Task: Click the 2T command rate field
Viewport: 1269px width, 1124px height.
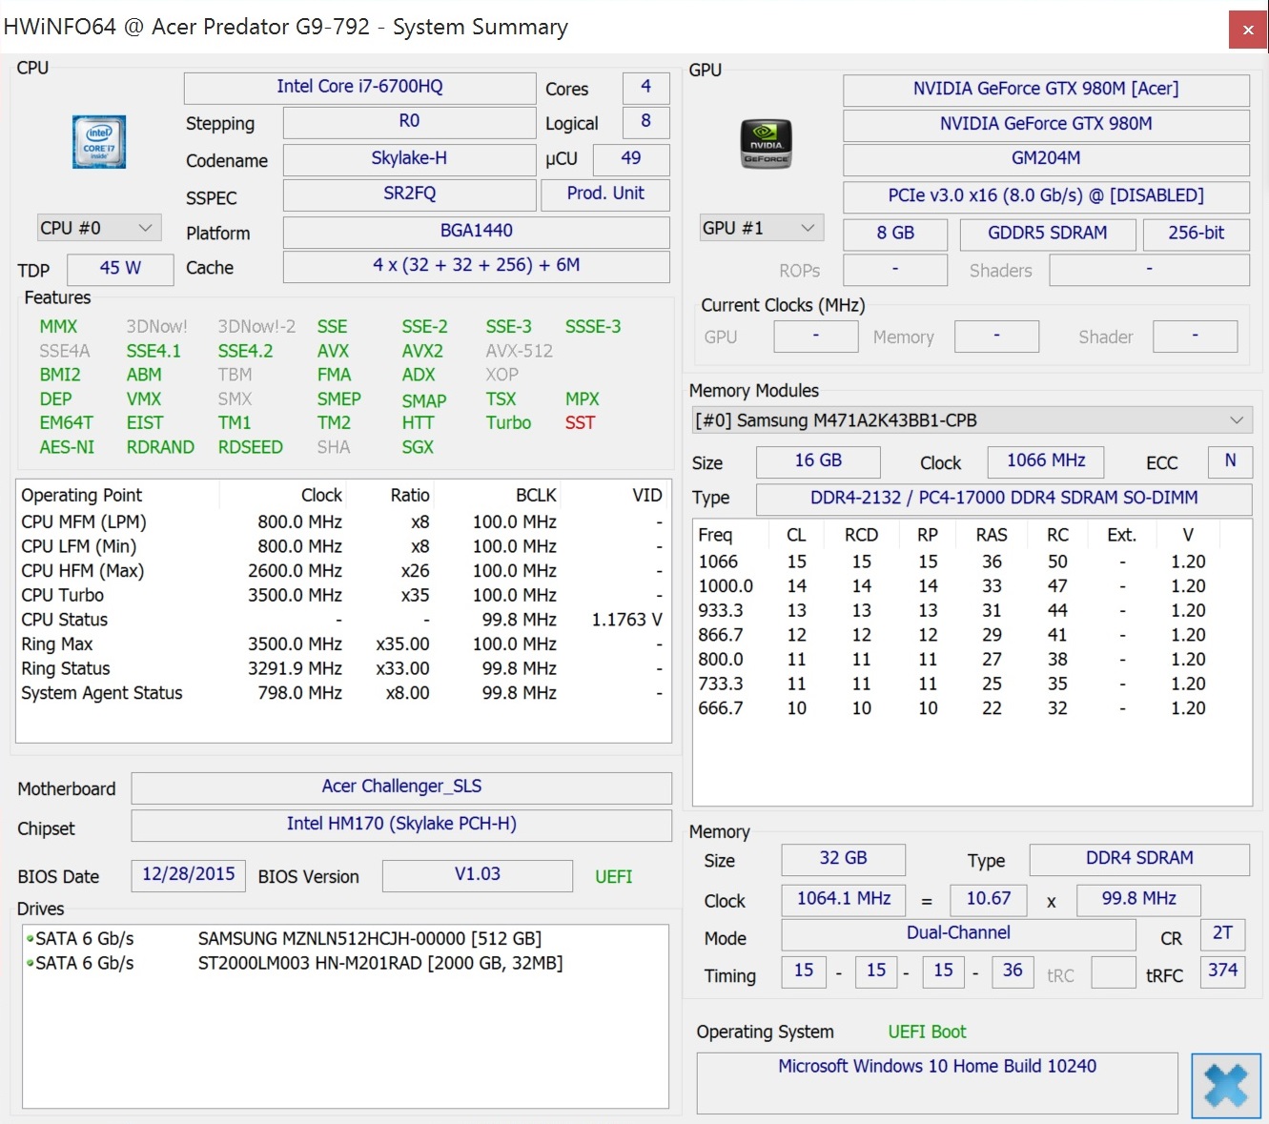Action: click(x=1222, y=934)
